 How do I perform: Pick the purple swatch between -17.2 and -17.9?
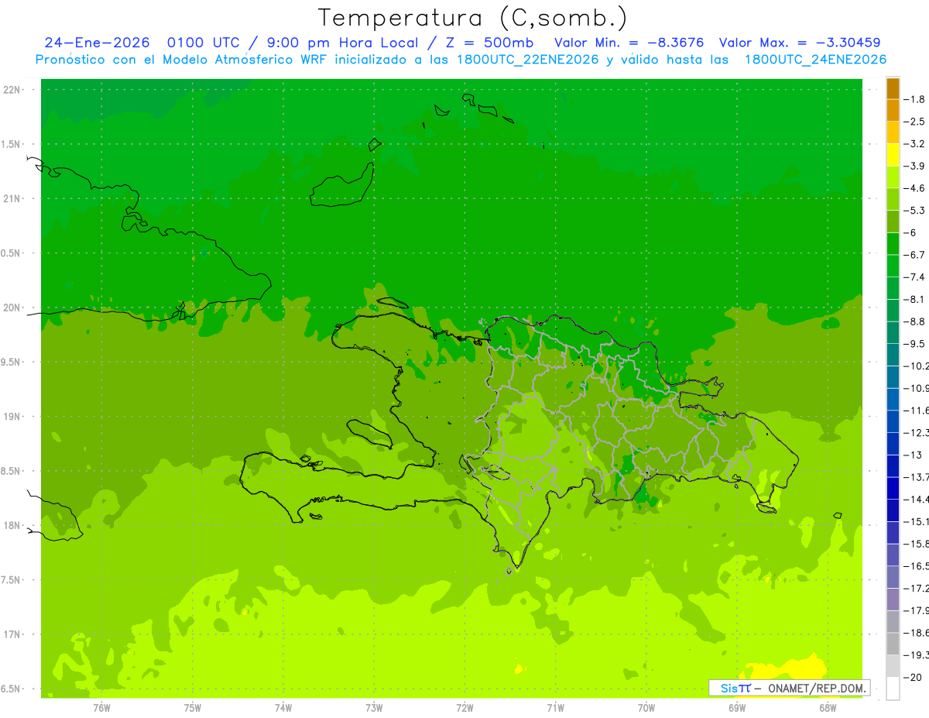click(893, 599)
